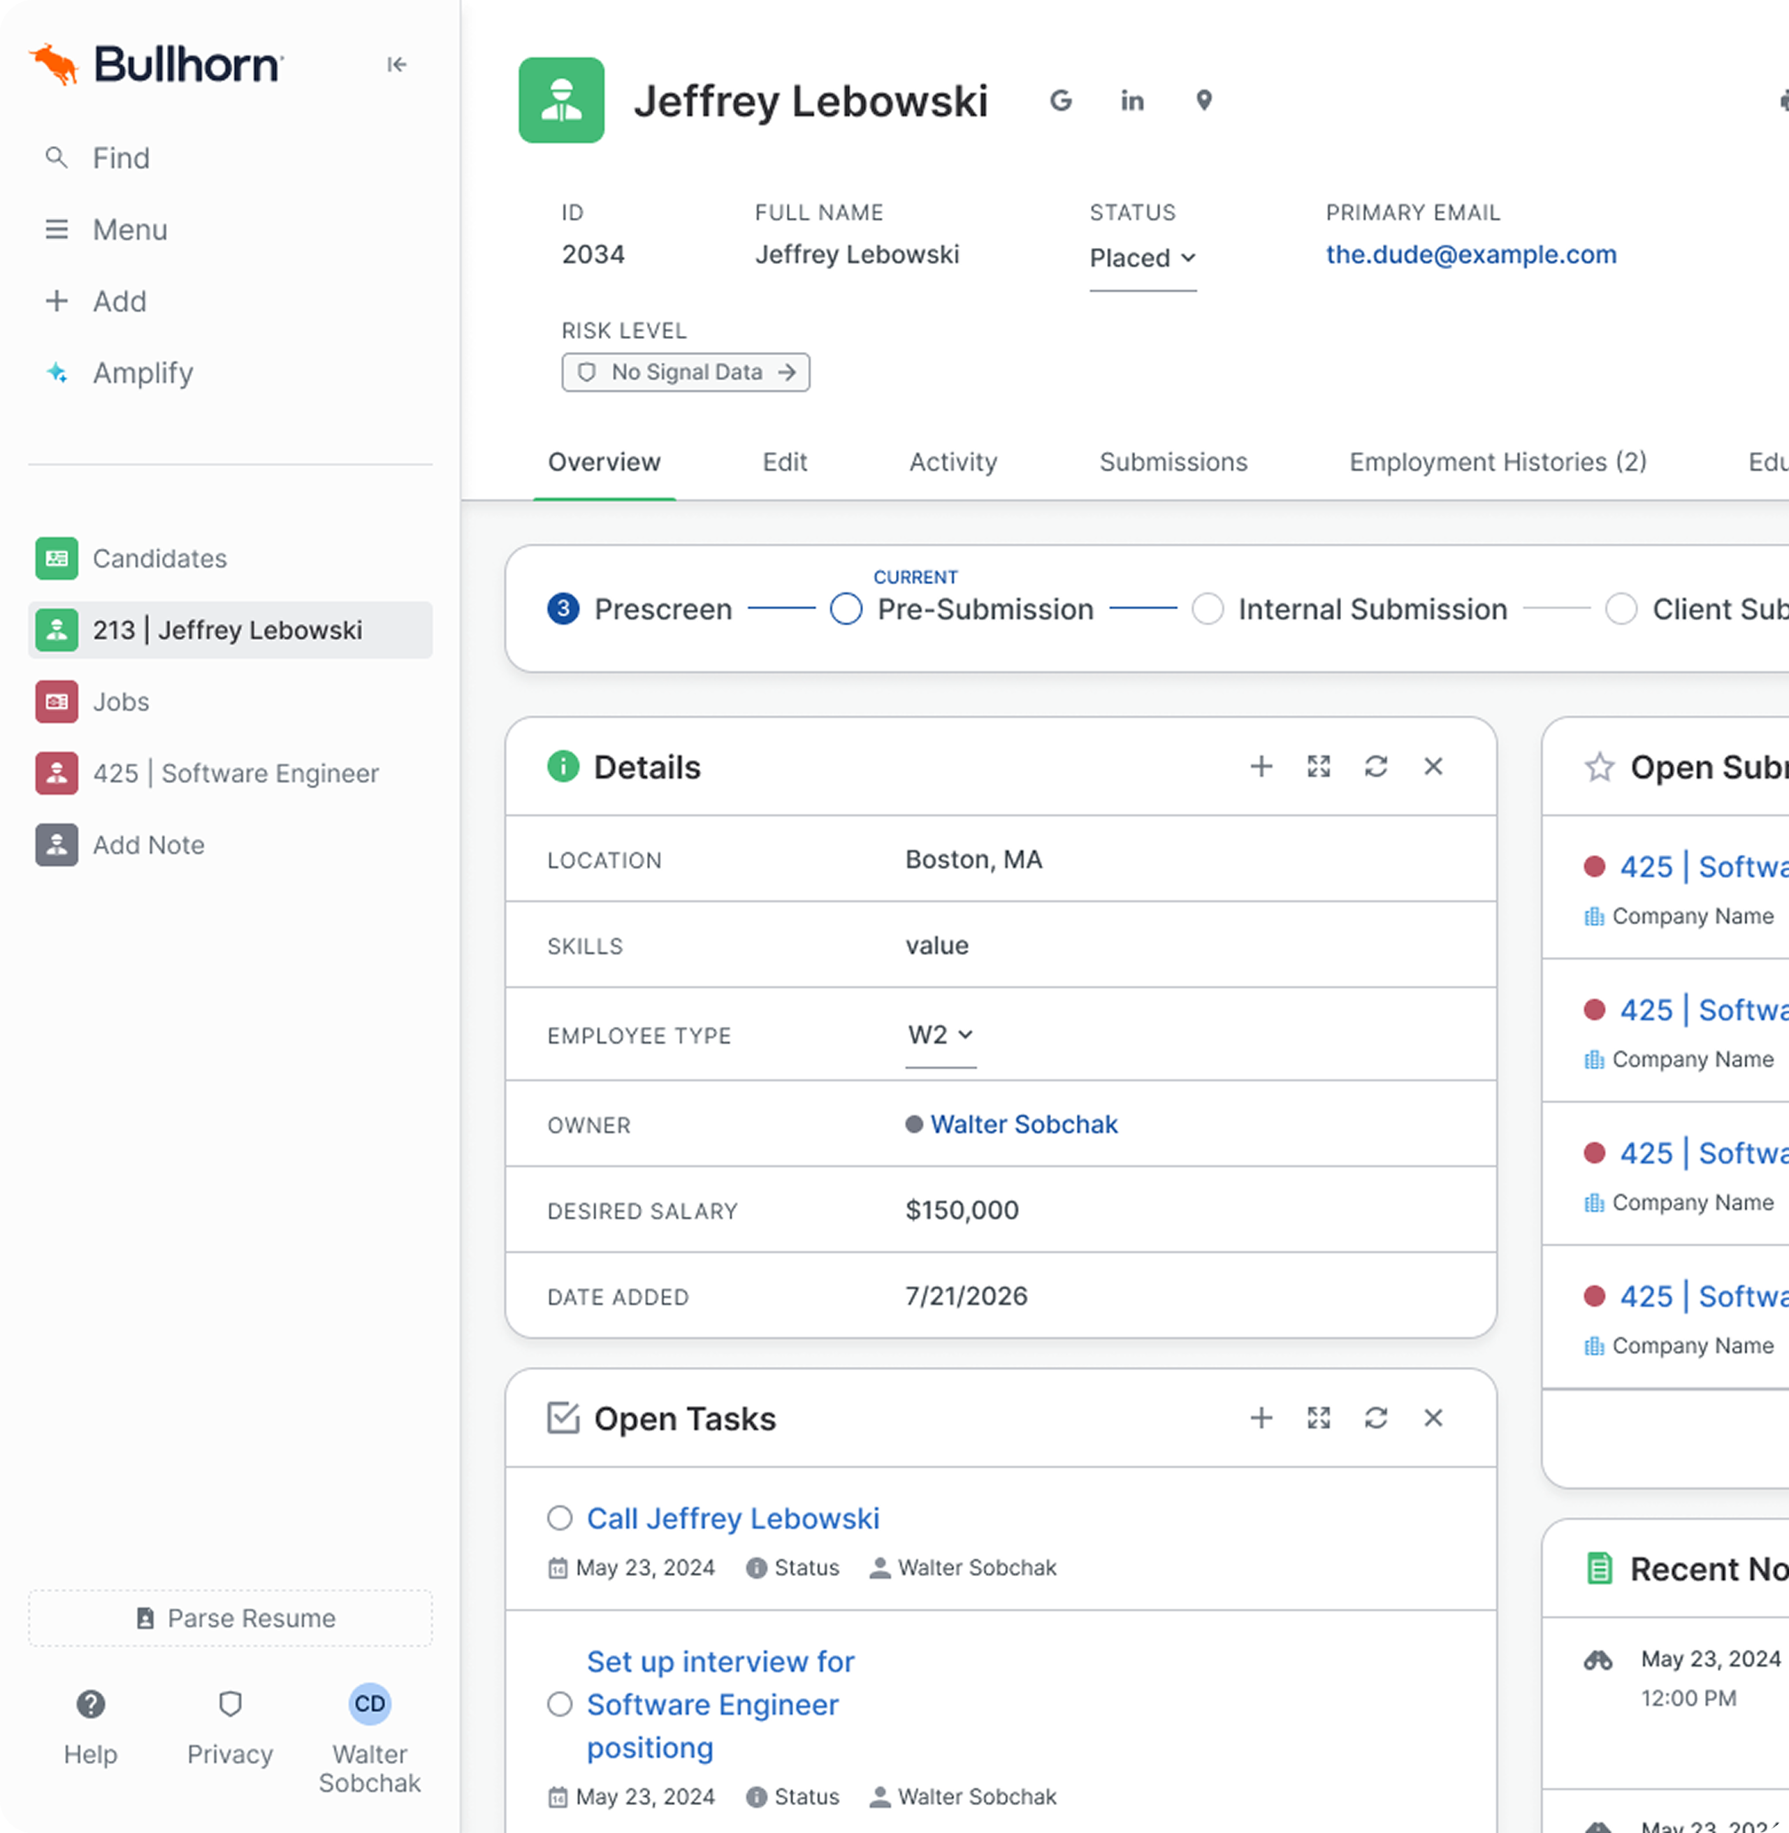Click the Boston, MA location value
The image size is (1789, 1833).
click(x=973, y=859)
